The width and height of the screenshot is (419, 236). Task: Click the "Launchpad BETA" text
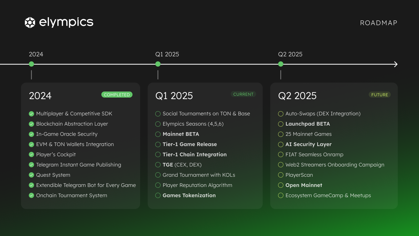pos(308,124)
